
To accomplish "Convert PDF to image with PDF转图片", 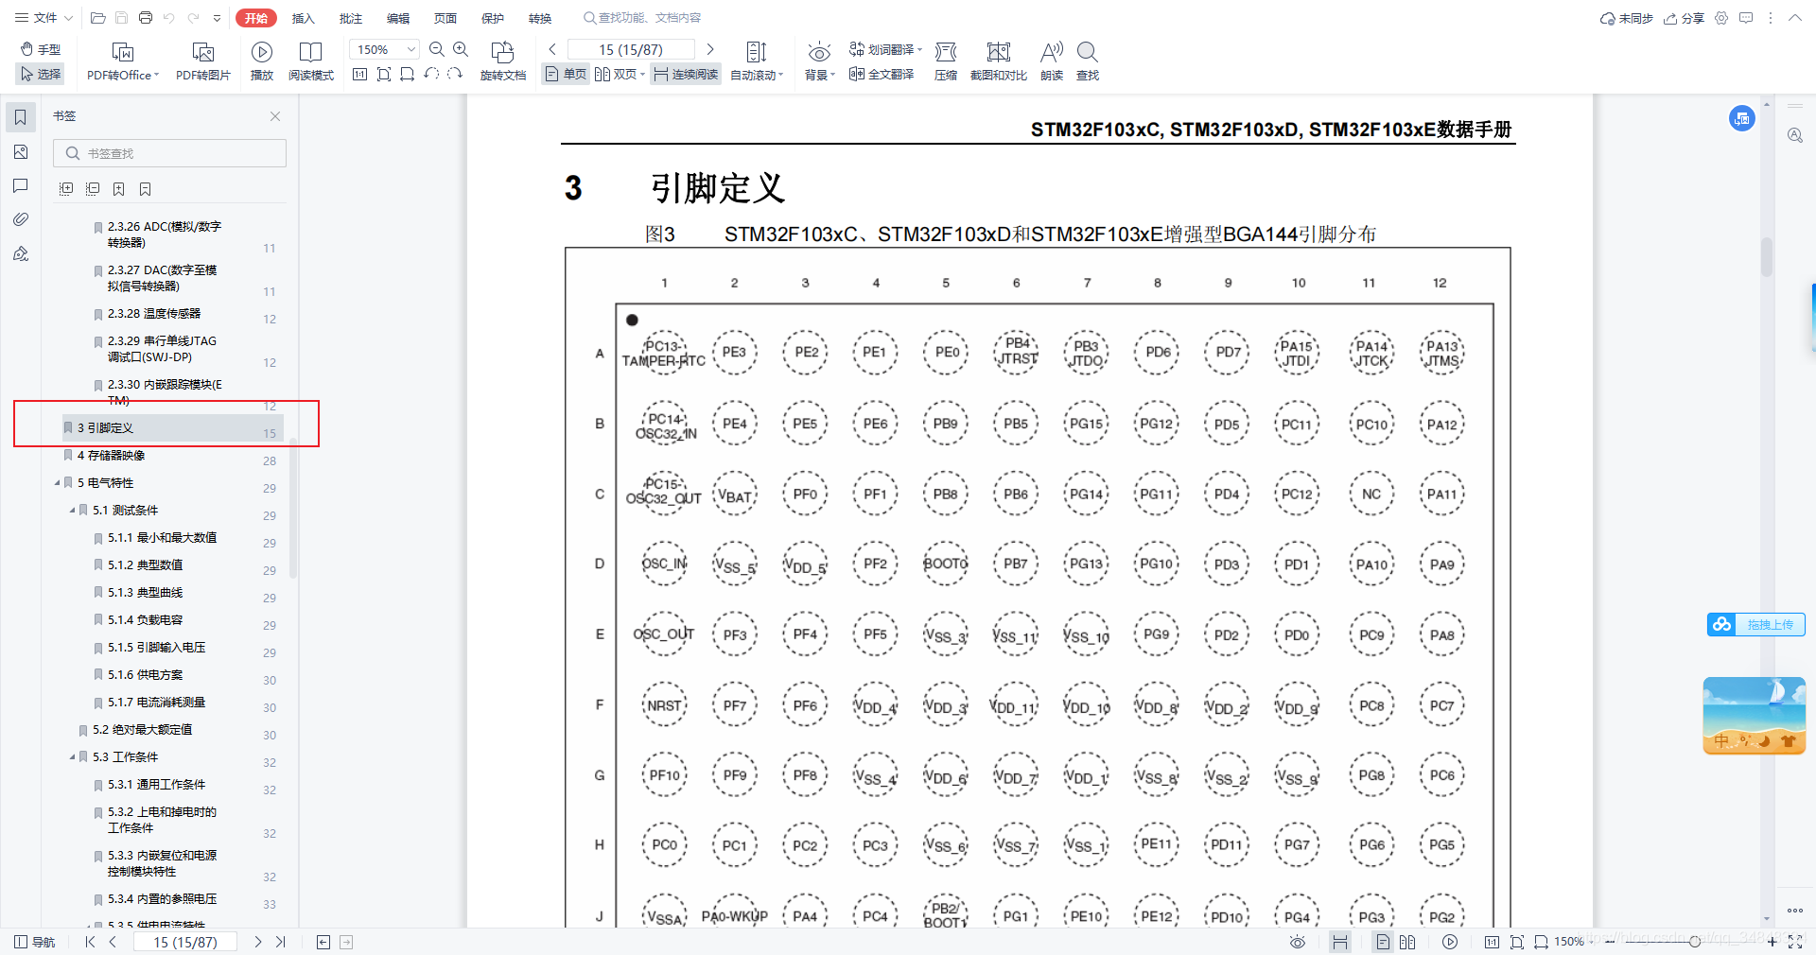I will 203,61.
